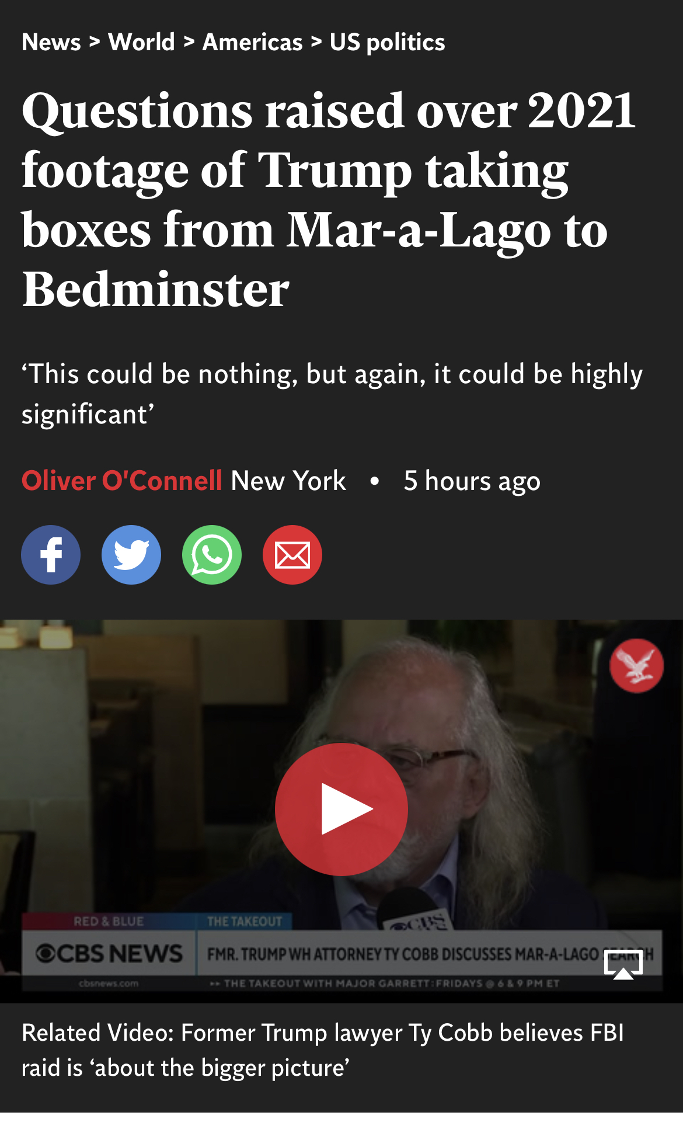Viewport: 683px width, 1126px height.
Task: Tap the Related Video caption text
Action: pos(323,1050)
